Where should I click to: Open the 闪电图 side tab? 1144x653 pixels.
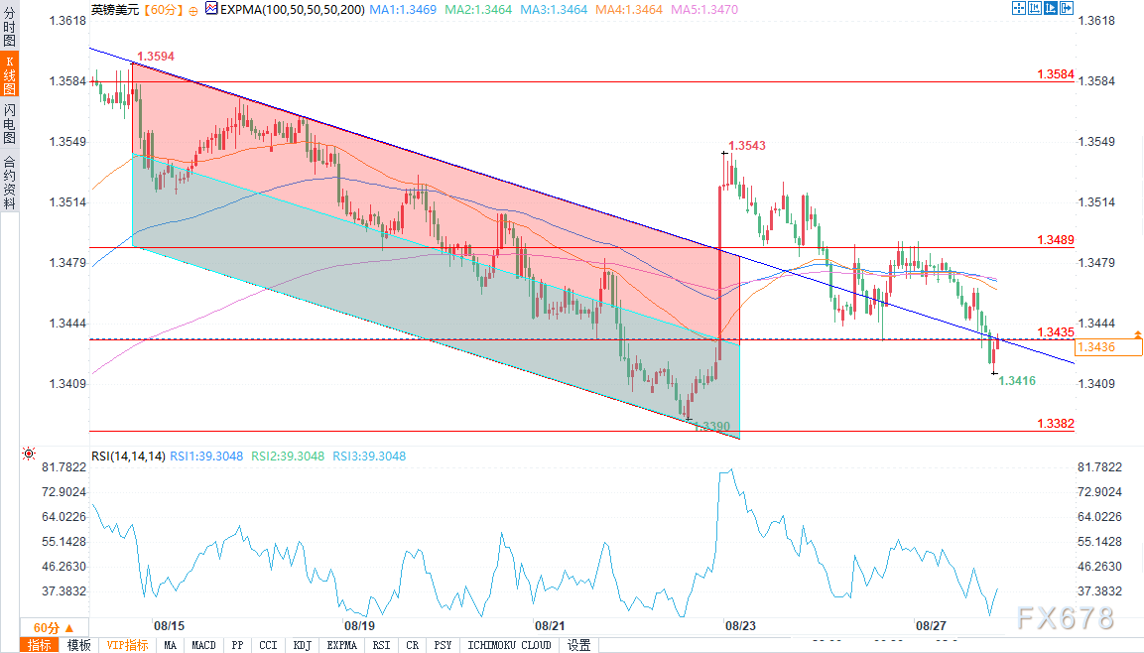(9, 123)
